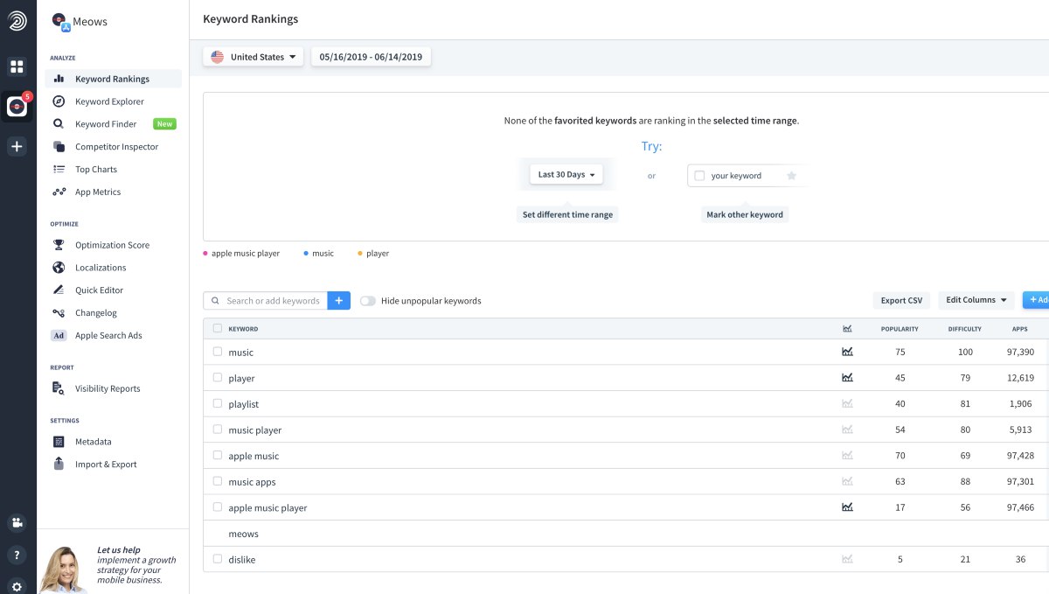Click the Localizations globe icon
This screenshot has width=1049, height=594.
(x=59, y=268)
